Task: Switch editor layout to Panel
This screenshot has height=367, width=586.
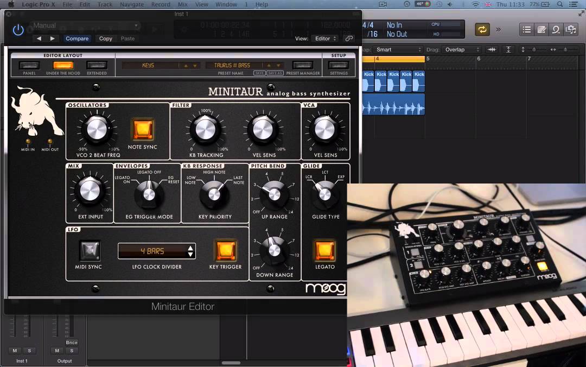Action: pos(29,66)
